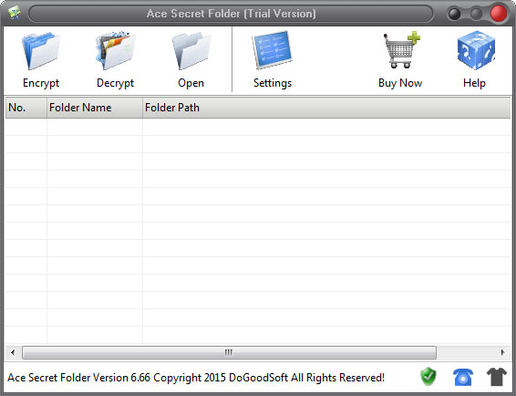Click the scroll left arrow
The image size is (516, 396).
[13, 352]
